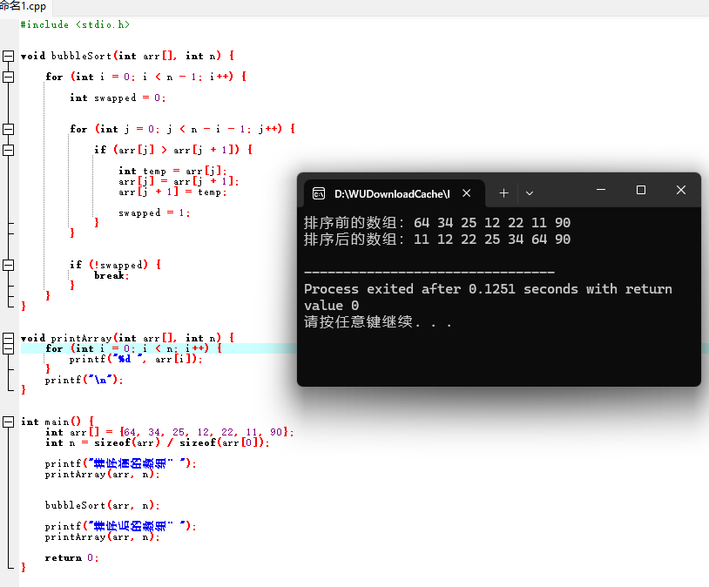Collapse the printArray function fold marker
This screenshot has width=709, height=587.
pyautogui.click(x=8, y=338)
